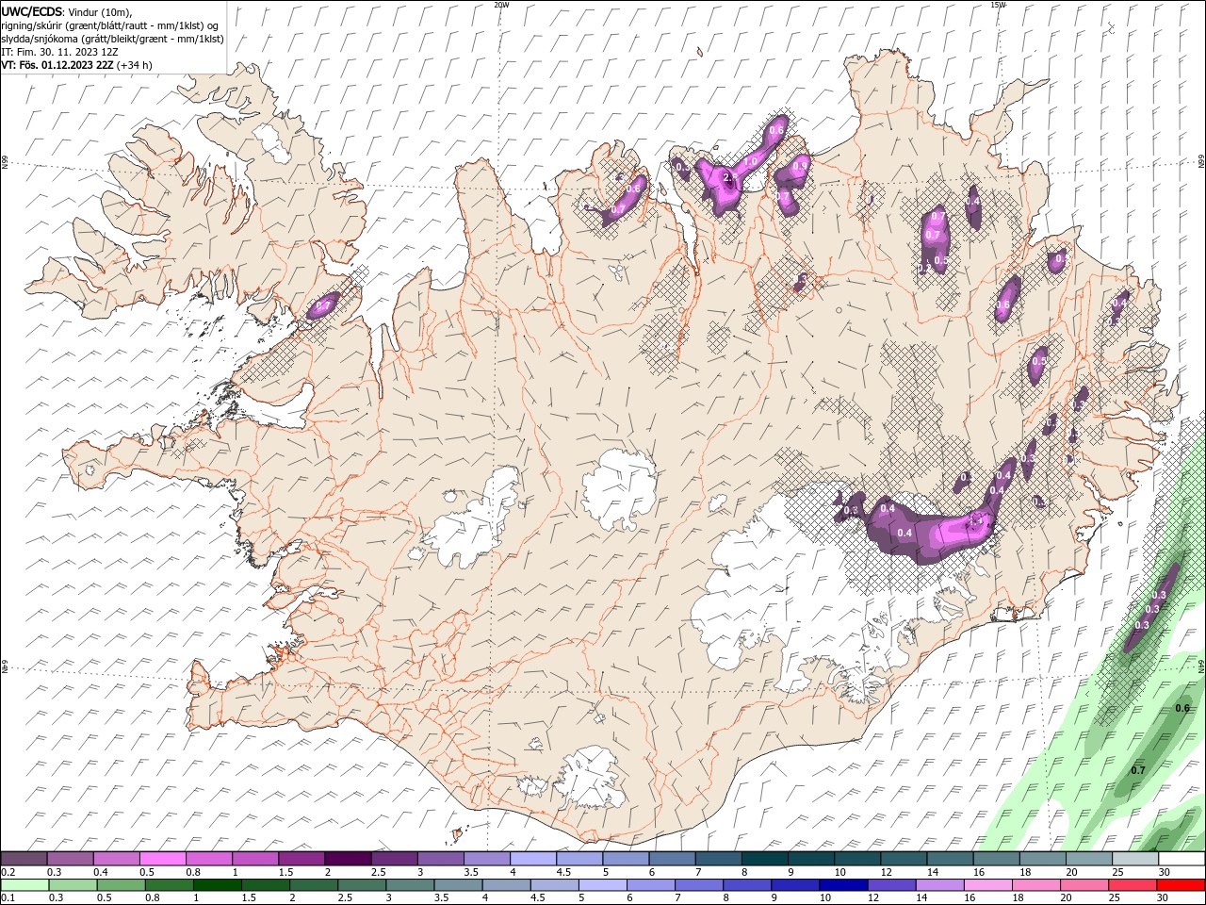Click the deep blue 10 swatch on the lower scale
Viewport: 1206px width, 905px height.
(843, 885)
